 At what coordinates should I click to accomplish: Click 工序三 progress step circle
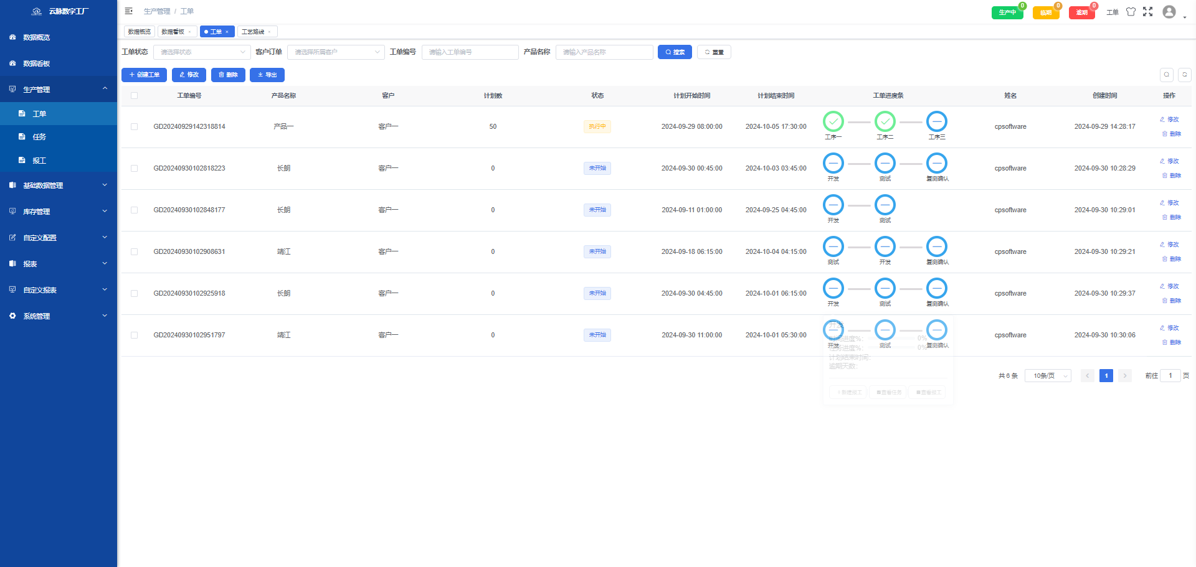pyautogui.click(x=937, y=121)
